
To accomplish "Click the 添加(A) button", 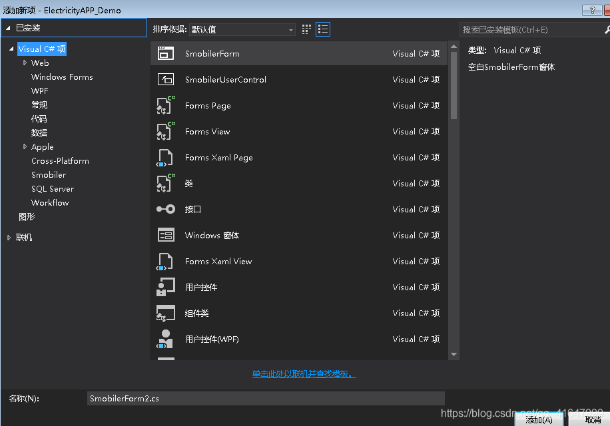I will [539, 419].
